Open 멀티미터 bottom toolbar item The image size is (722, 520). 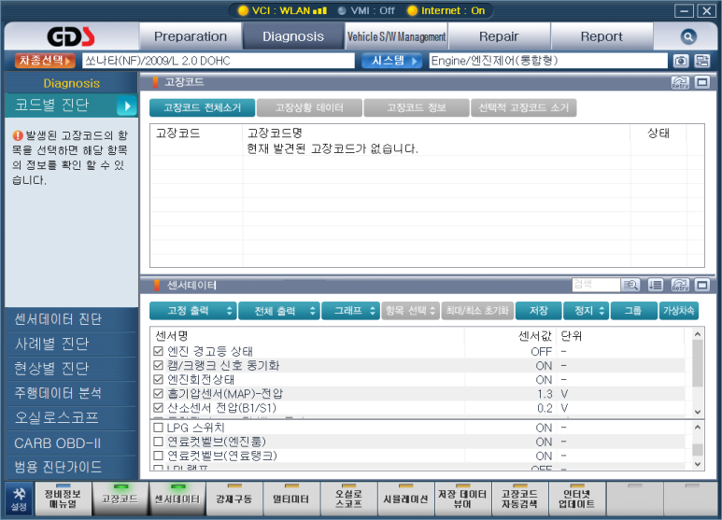coord(291,499)
